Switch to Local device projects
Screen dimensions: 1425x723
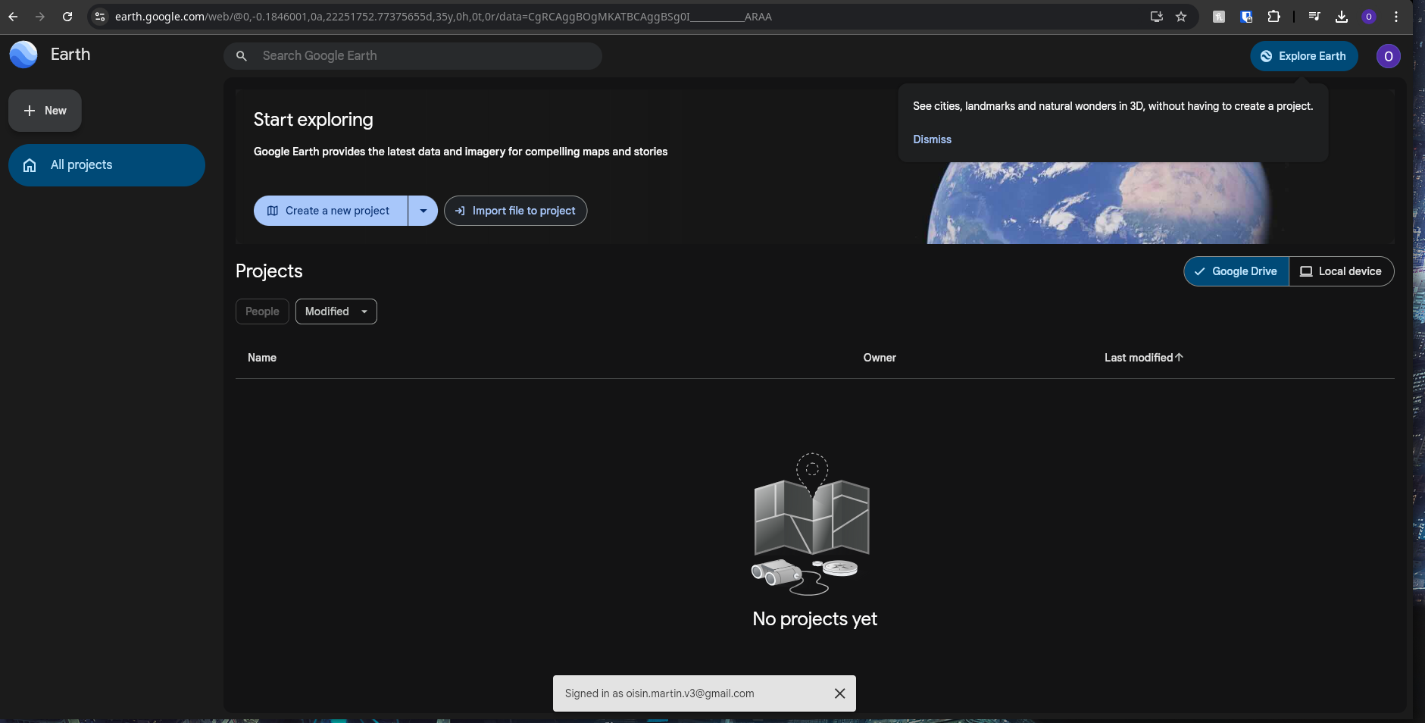click(x=1342, y=271)
